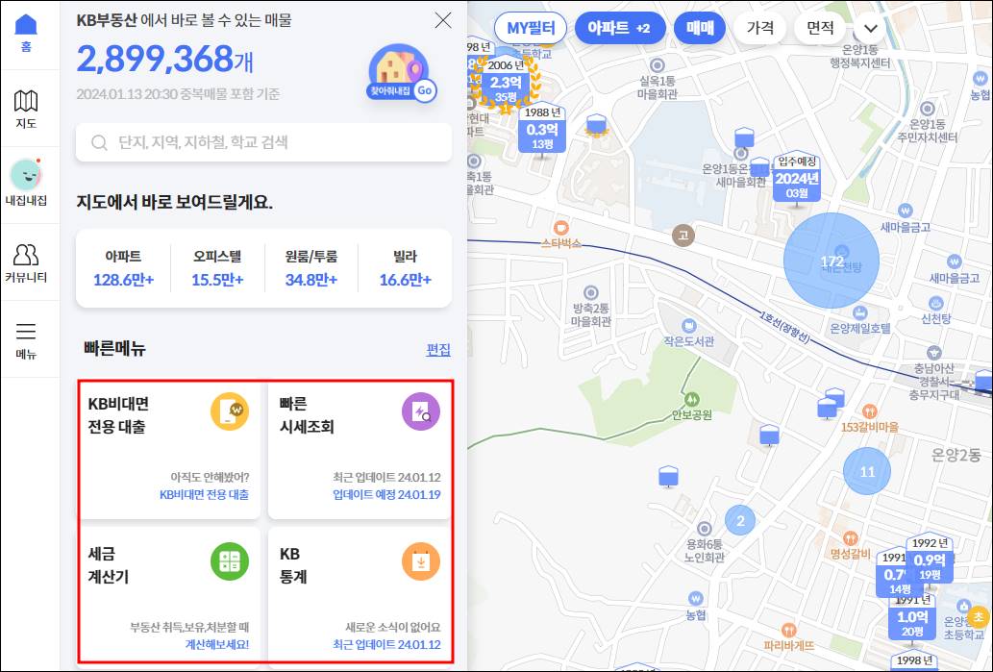Viewport: 993px width, 672px height.
Task: Click the 고 high school marker
Action: [x=683, y=236]
